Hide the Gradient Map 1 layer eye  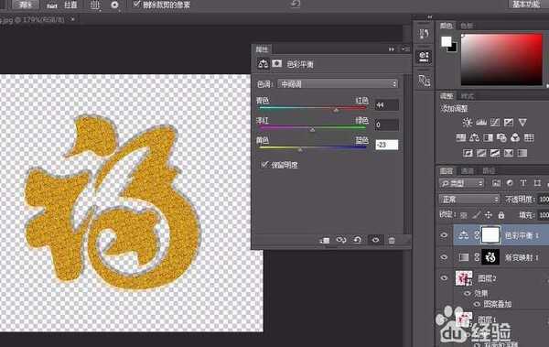[444, 257]
